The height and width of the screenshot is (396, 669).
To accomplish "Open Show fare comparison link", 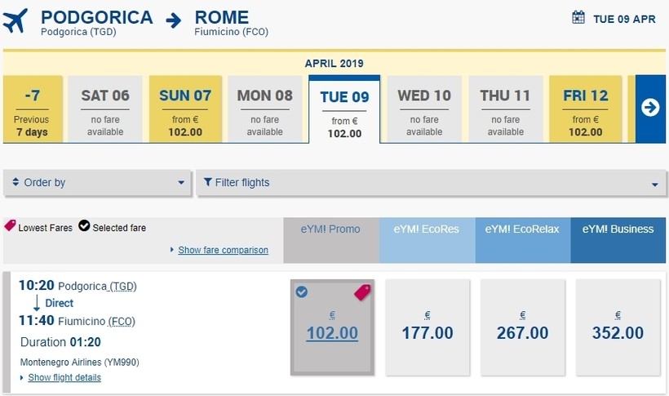I will pyautogui.click(x=223, y=250).
